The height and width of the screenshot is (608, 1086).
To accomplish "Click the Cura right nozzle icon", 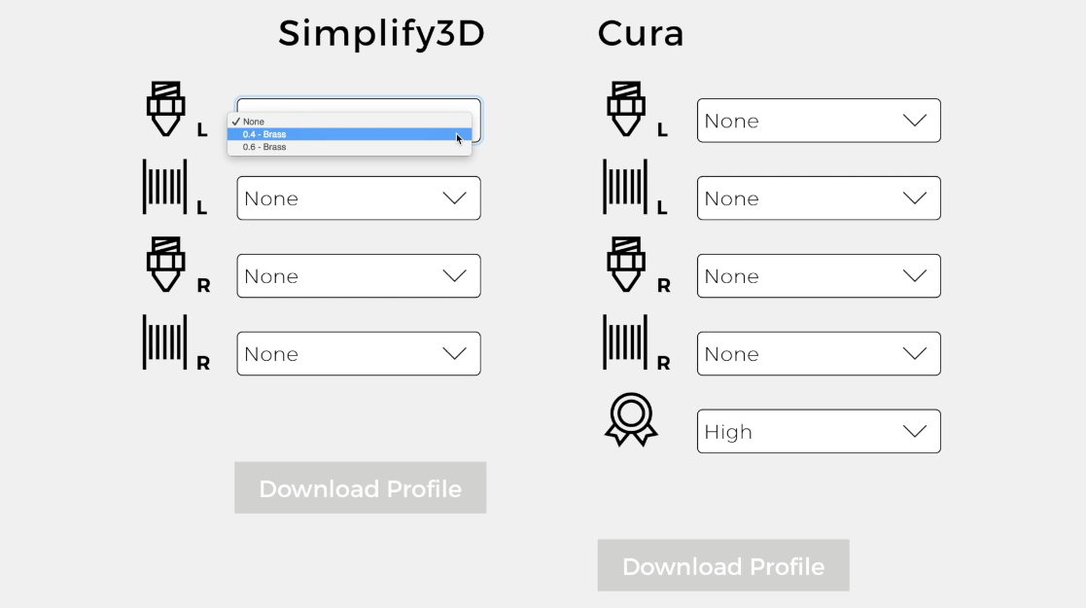I will 626,265.
